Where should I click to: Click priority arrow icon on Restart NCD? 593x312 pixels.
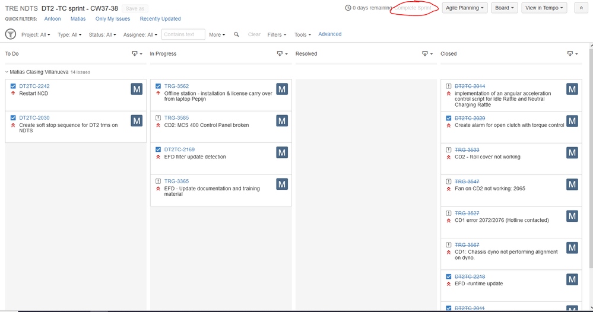[13, 93]
